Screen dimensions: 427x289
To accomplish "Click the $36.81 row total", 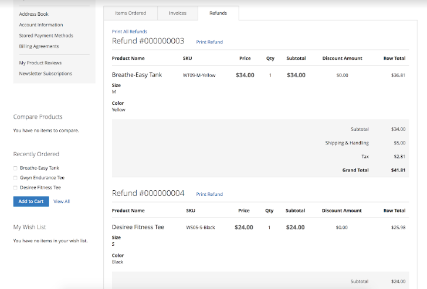I will 398,75.
